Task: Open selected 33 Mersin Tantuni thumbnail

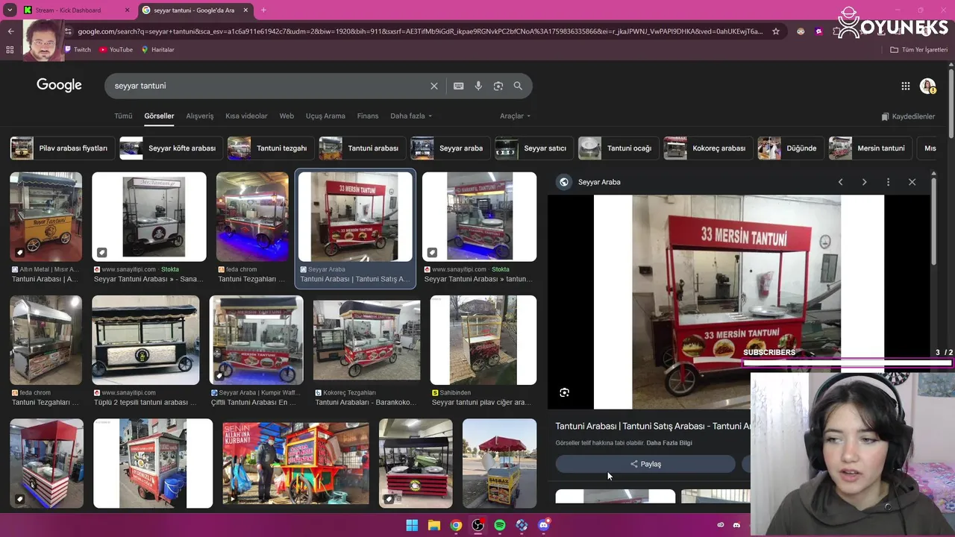Action: 355,217
